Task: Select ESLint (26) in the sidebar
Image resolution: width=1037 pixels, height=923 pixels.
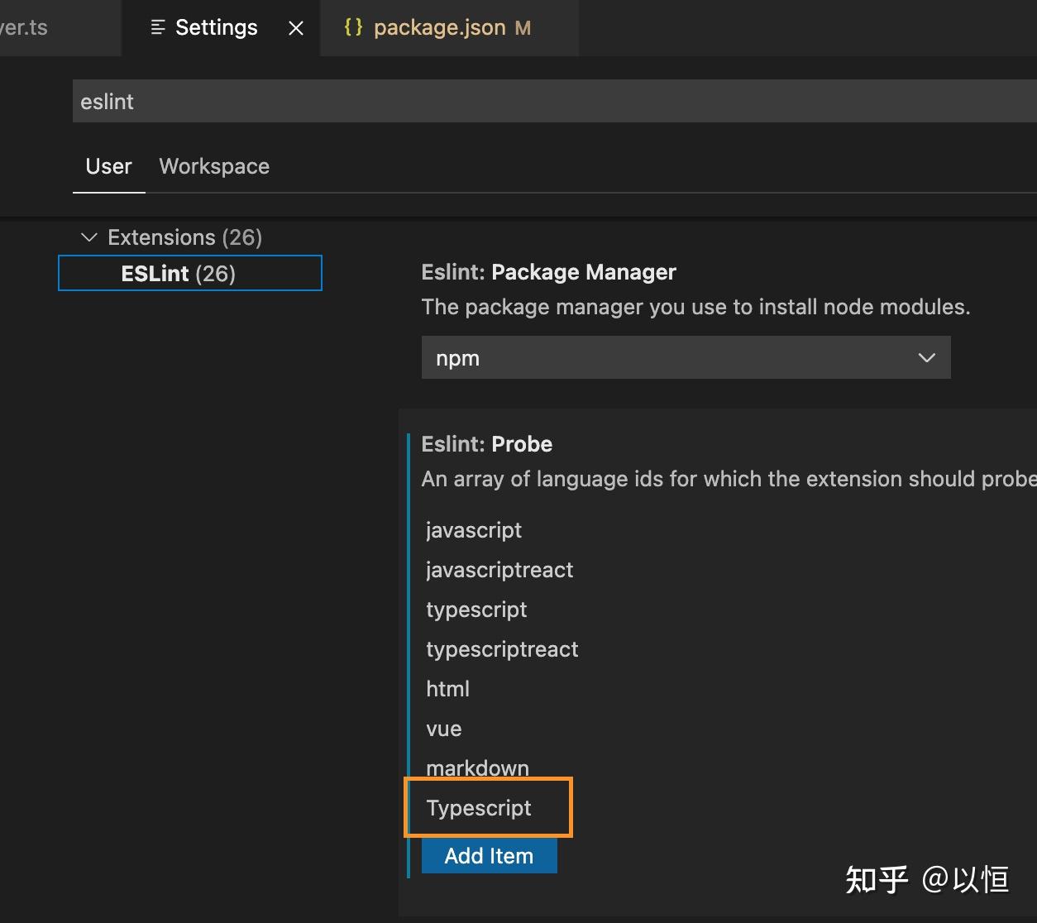Action: [189, 273]
